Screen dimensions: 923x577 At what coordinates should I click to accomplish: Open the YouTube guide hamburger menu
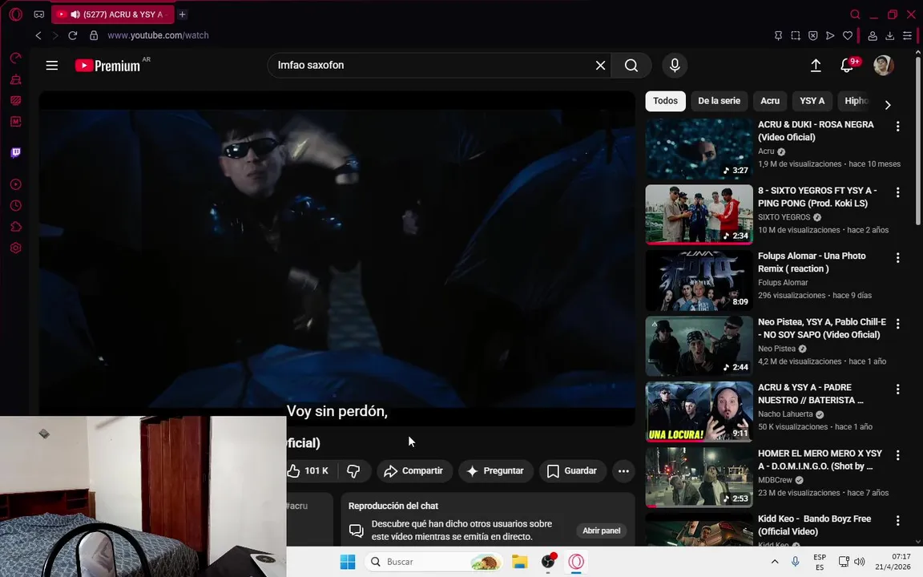[52, 66]
